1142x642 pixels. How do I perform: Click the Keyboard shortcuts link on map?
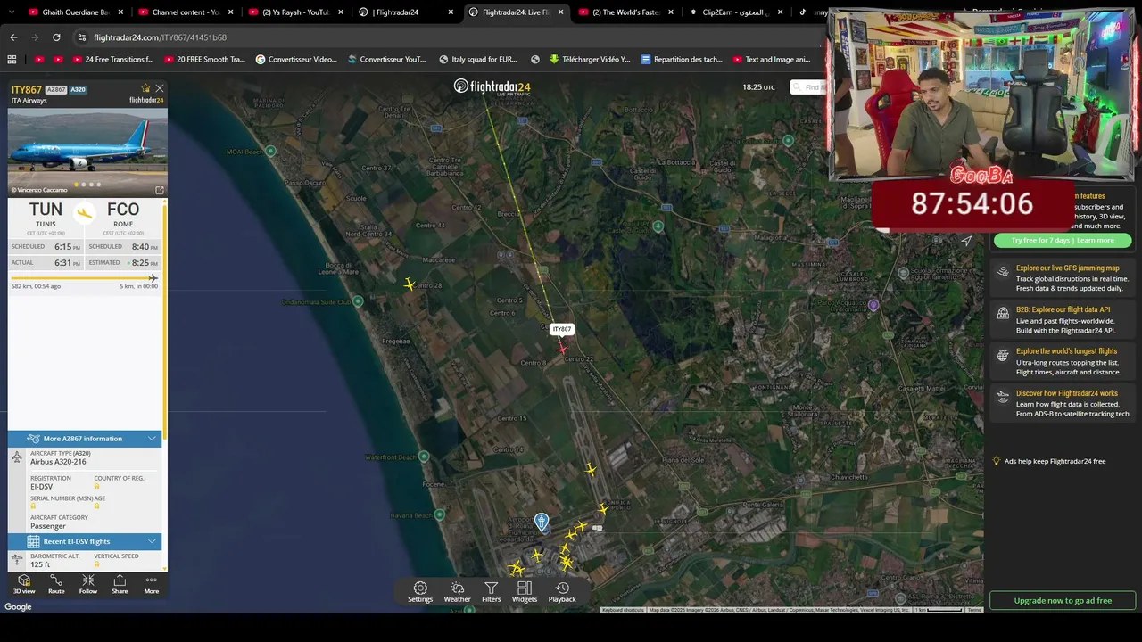click(623, 610)
